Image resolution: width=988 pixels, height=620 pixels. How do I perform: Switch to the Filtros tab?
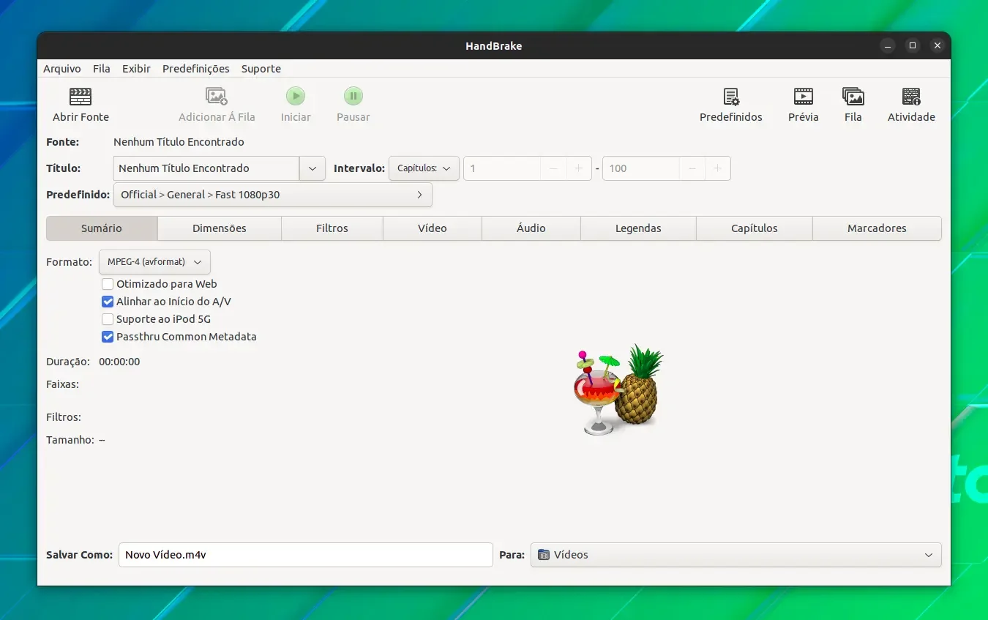point(332,228)
